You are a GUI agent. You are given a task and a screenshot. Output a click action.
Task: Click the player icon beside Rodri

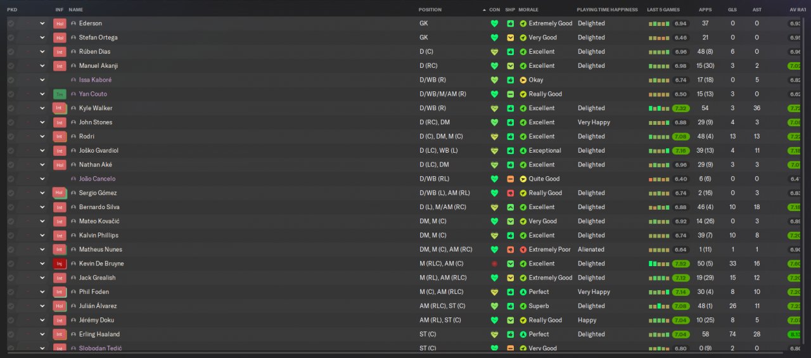(73, 136)
